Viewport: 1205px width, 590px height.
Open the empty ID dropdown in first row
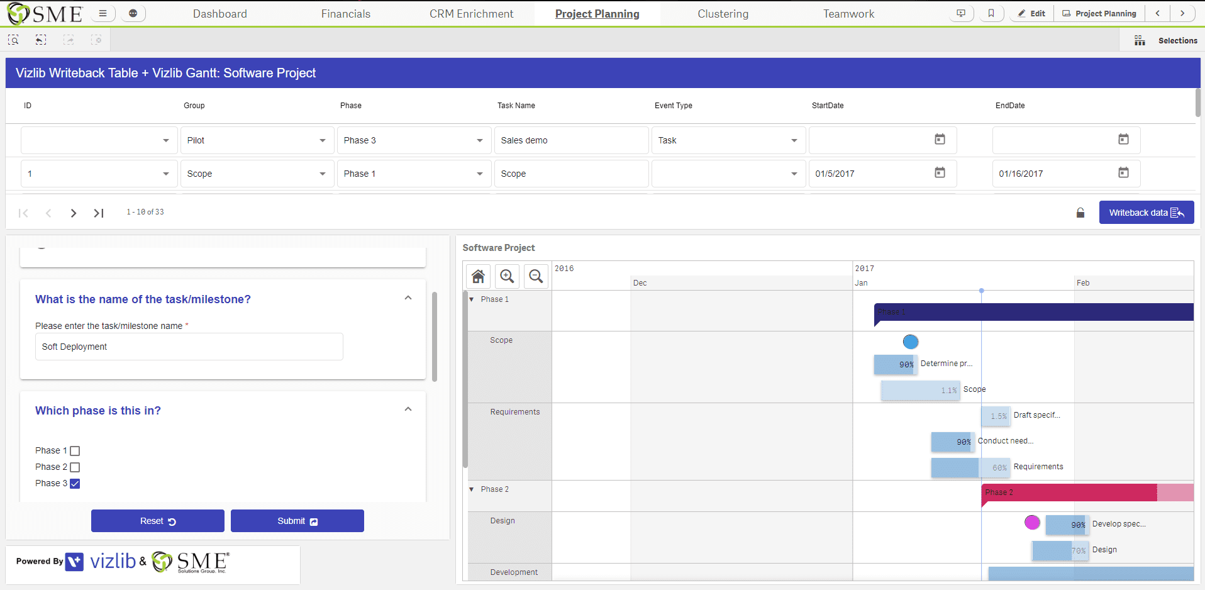[x=99, y=140]
